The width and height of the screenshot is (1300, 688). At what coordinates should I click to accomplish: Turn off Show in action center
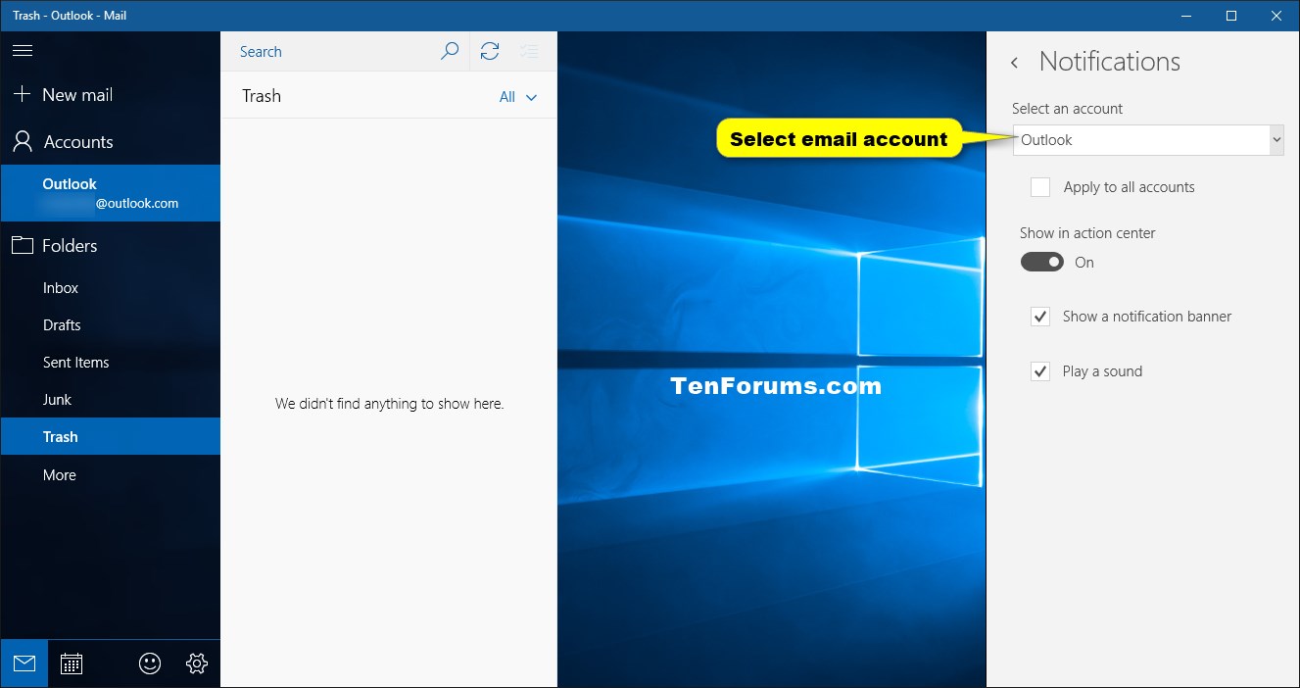click(x=1041, y=262)
